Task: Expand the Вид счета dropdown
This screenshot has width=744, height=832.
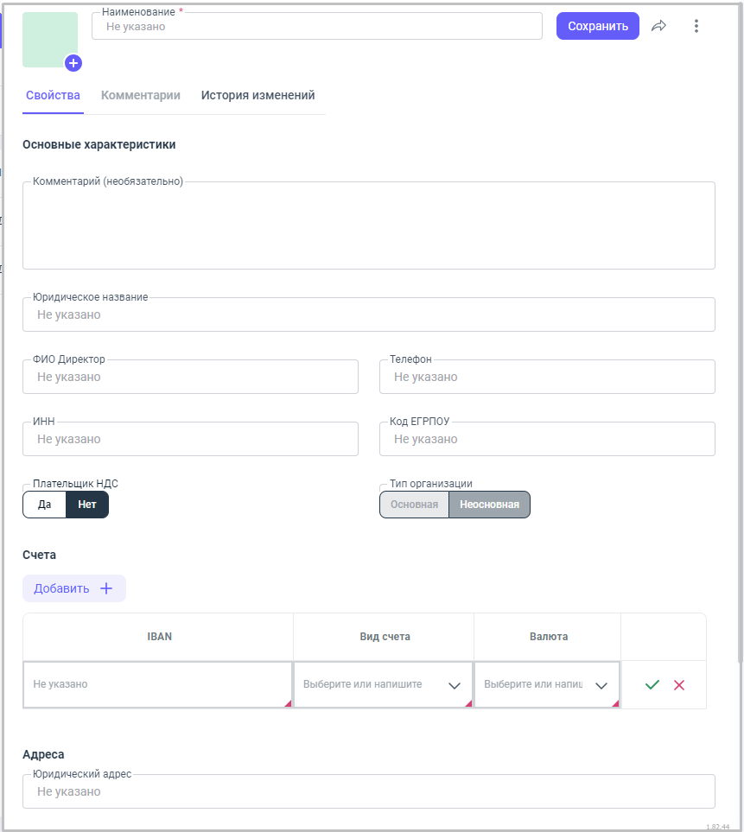Action: [x=455, y=685]
